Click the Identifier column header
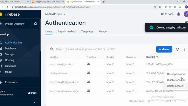The height and width of the screenshot is (106, 188). [x=54, y=57]
